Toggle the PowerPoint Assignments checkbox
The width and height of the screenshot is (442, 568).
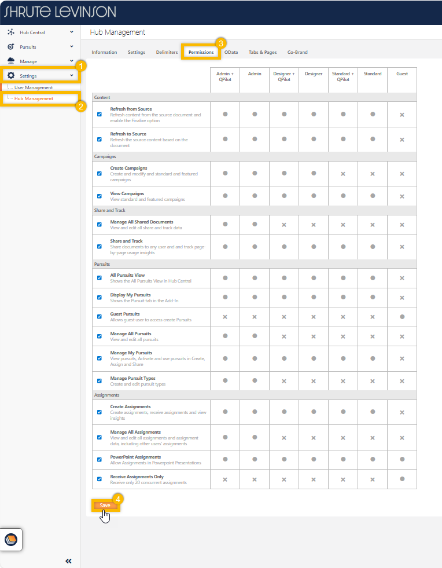[x=100, y=460]
